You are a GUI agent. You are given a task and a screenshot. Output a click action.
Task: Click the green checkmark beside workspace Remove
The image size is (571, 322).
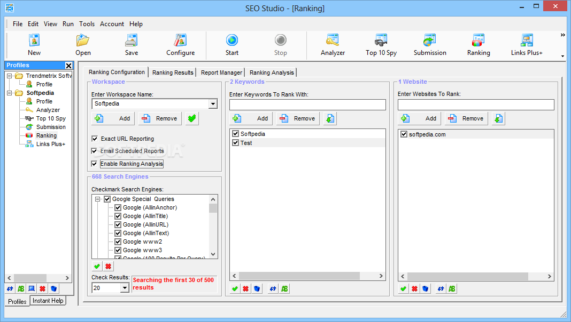pyautogui.click(x=192, y=118)
